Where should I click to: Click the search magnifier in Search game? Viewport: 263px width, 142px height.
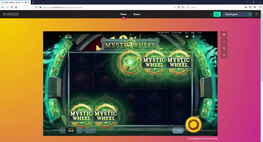(250, 14)
